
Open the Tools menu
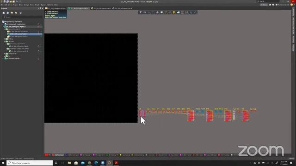[32, 5]
